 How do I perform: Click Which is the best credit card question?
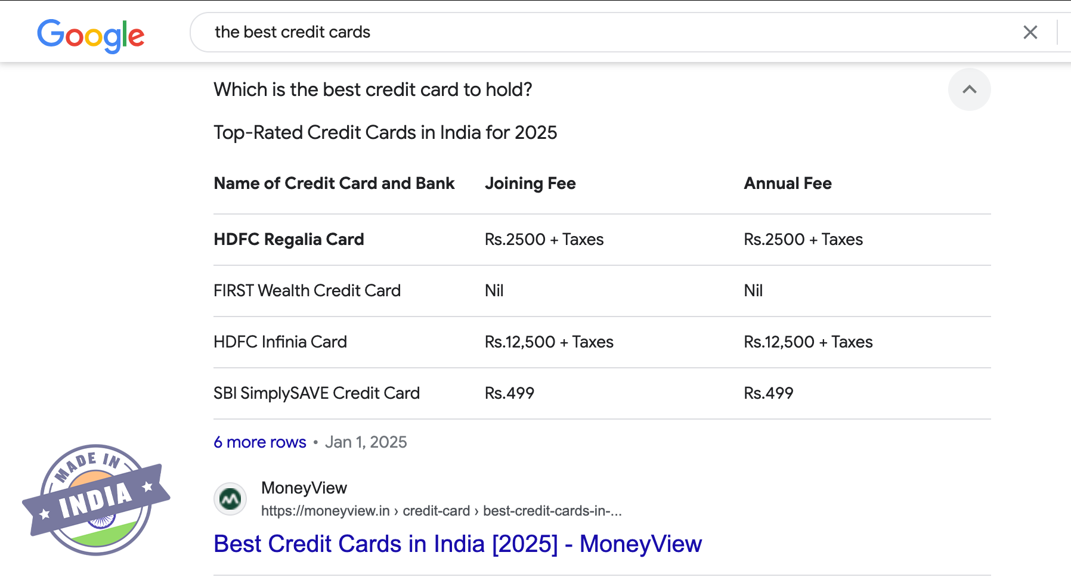pyautogui.click(x=373, y=89)
